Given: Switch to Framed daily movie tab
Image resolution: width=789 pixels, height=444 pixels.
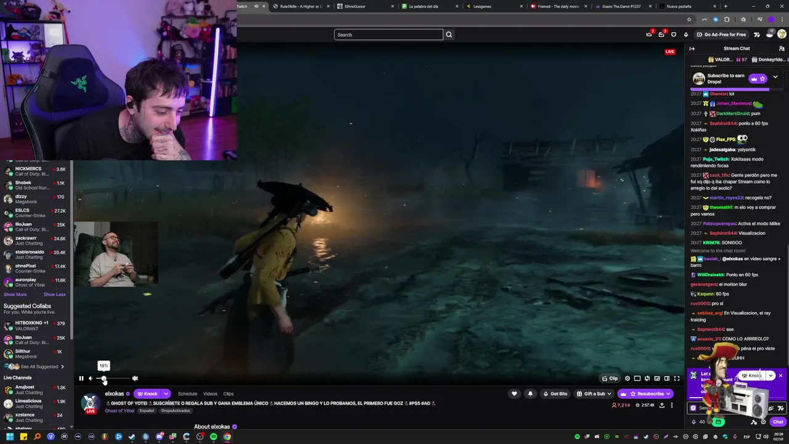Looking at the screenshot, I should pos(558,6).
